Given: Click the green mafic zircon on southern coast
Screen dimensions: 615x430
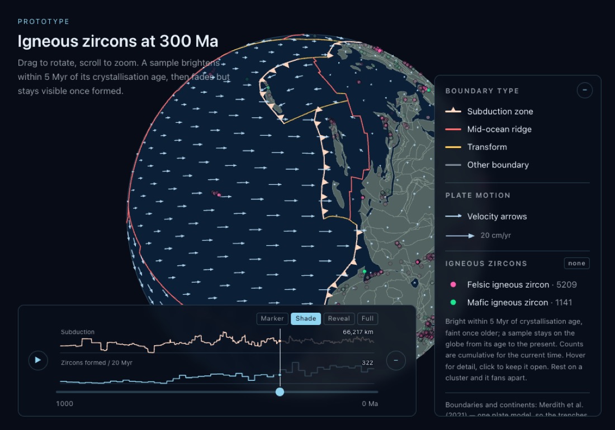Looking at the screenshot, I should pos(365,271).
